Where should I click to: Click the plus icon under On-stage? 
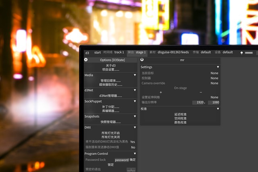pyautogui.click(x=161, y=92)
